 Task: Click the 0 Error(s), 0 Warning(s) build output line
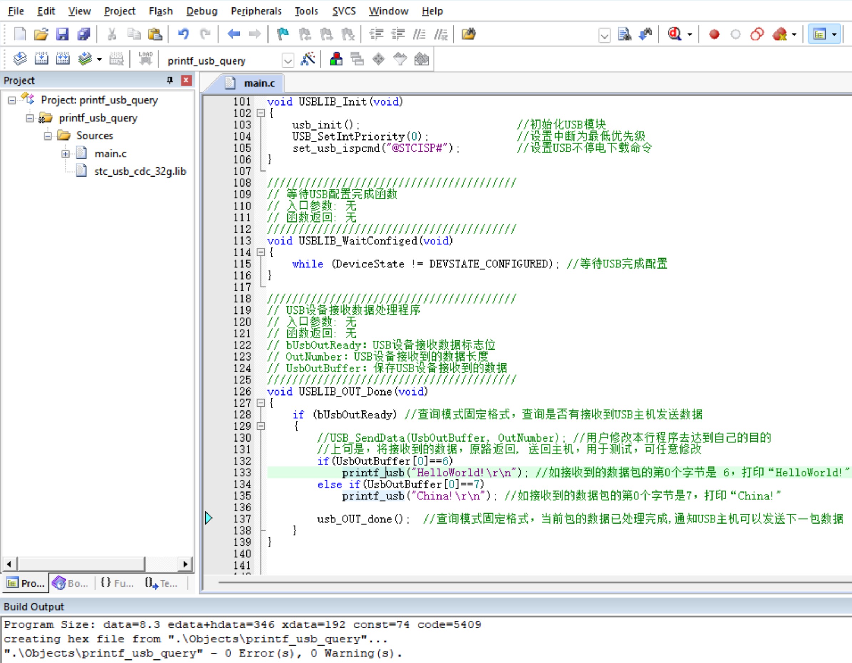tap(203, 653)
